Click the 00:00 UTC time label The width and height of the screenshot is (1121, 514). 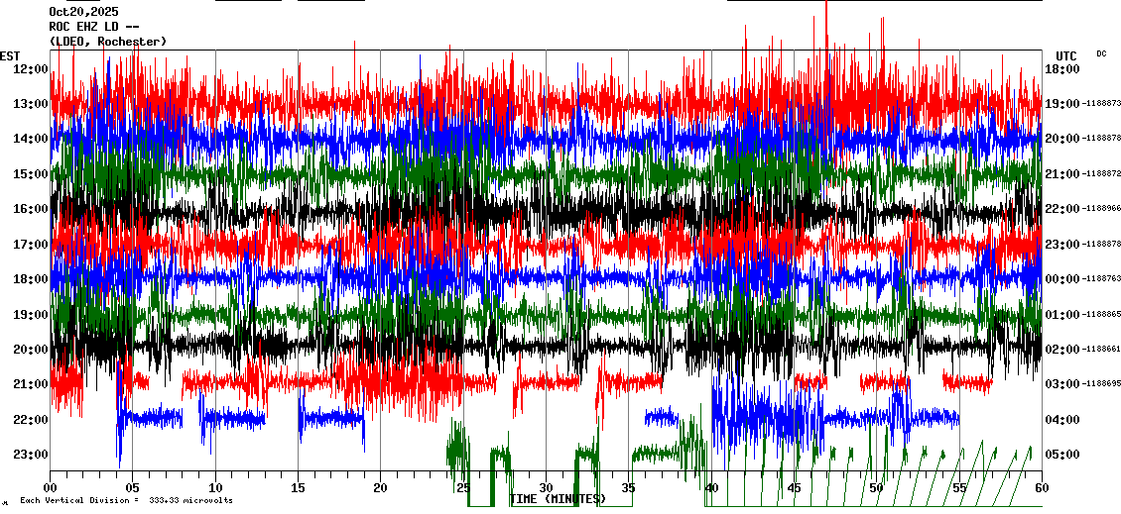click(1062, 279)
